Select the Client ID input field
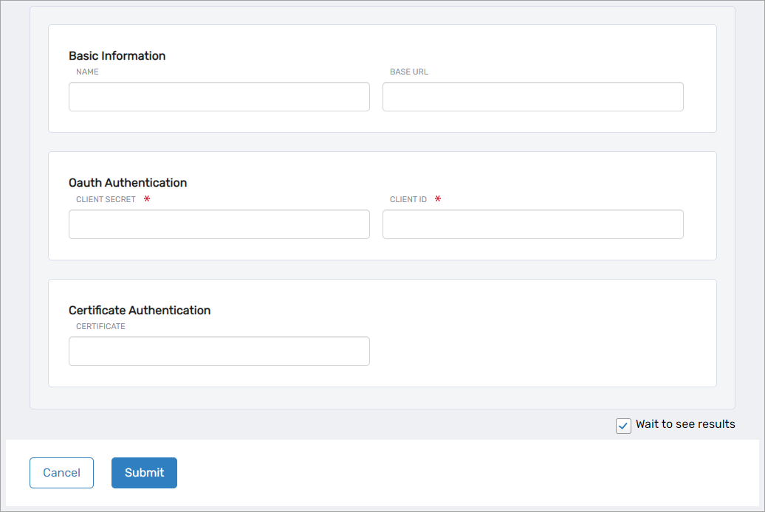Screen dimensions: 765x512 [532, 224]
